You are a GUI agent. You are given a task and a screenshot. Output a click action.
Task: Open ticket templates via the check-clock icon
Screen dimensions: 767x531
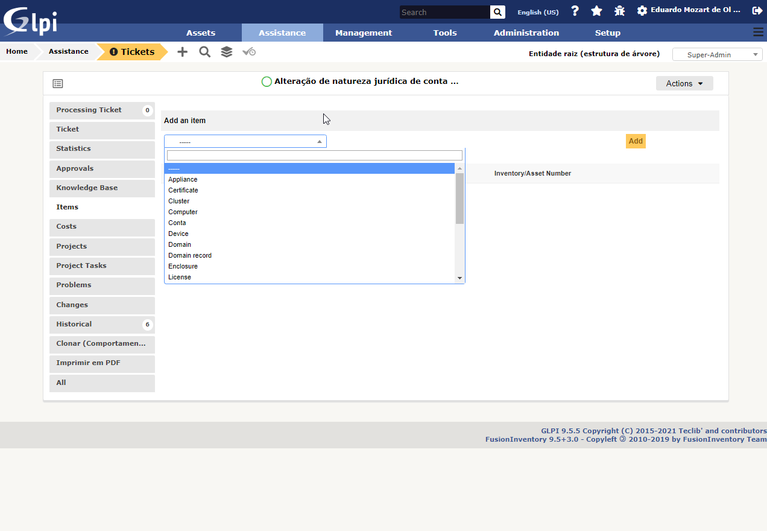[248, 52]
